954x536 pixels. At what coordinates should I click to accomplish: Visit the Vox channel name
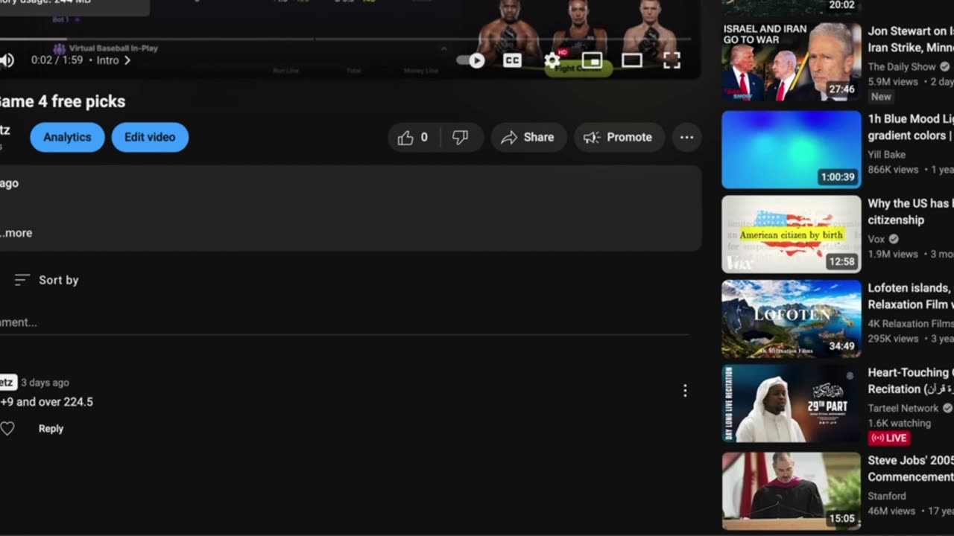[x=876, y=239]
